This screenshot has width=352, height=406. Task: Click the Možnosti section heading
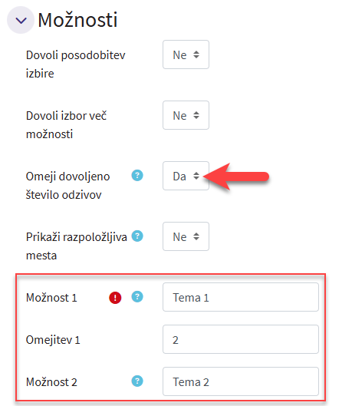pos(77,20)
